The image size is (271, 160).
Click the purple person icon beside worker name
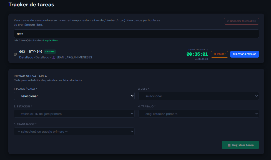54,57
